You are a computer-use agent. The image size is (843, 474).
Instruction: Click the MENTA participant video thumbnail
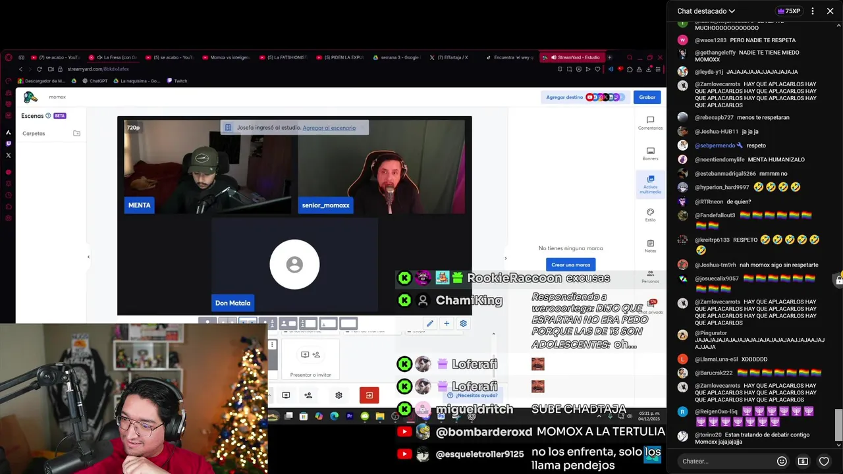(207, 167)
